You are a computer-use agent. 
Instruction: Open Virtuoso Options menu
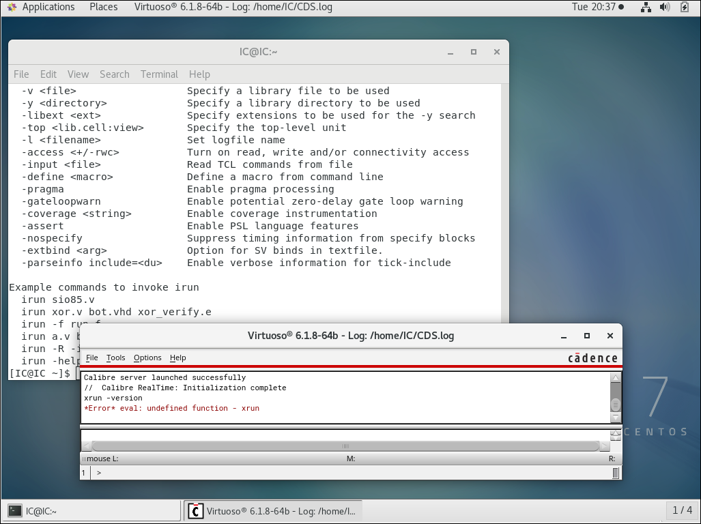(x=147, y=358)
